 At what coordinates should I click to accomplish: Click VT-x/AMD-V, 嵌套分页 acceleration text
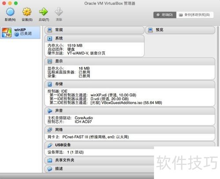(x=86, y=53)
